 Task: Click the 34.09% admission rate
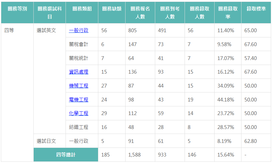pos(226,86)
